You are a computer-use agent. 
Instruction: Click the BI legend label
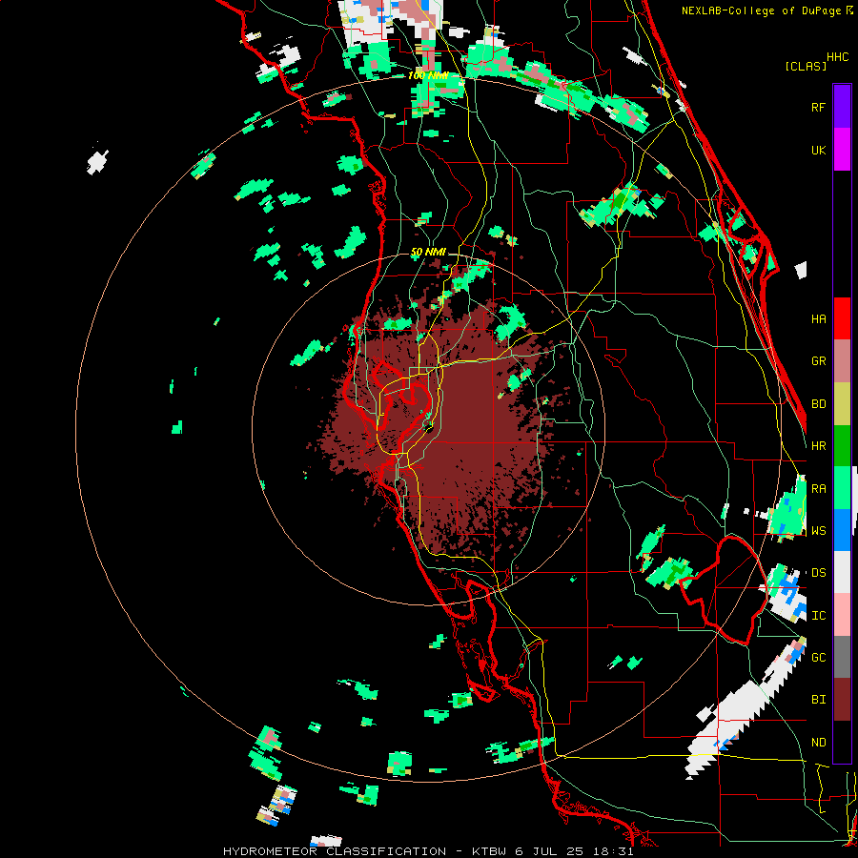click(818, 700)
